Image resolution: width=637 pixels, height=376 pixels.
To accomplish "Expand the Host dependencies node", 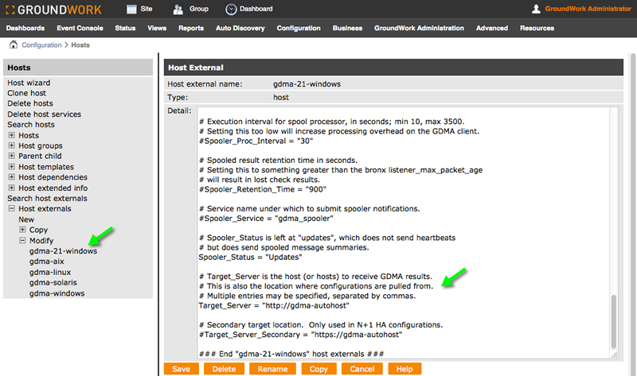I will tap(11, 177).
